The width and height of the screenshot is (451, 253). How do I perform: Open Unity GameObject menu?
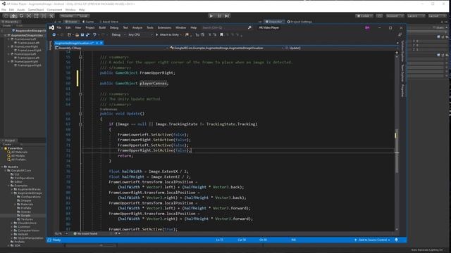tap(36, 10)
